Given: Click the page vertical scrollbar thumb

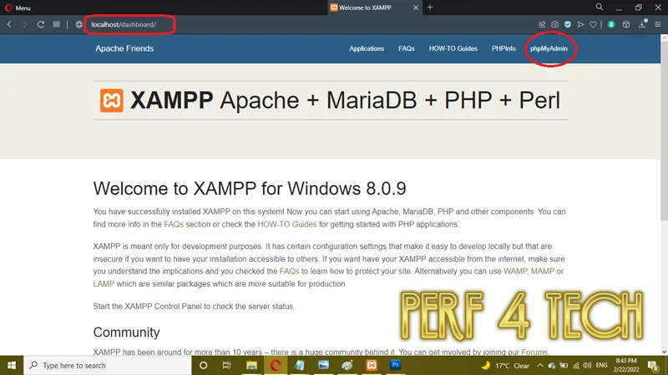Looking at the screenshot, I should point(664,131).
